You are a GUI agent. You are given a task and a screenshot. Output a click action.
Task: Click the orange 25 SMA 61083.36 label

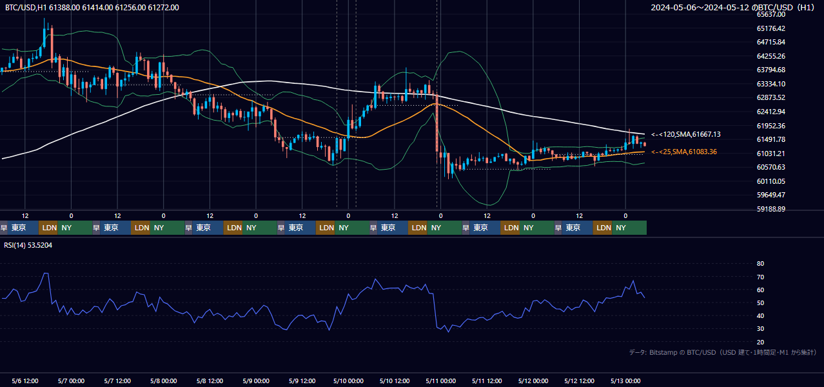pos(684,152)
